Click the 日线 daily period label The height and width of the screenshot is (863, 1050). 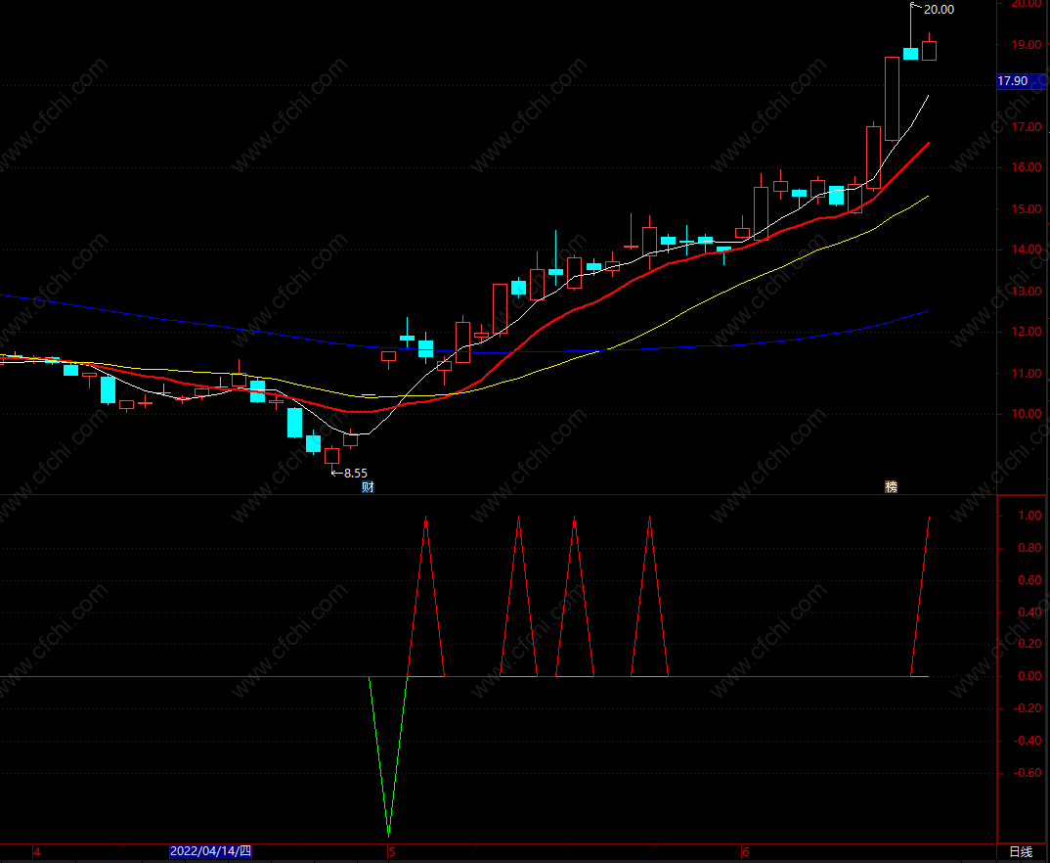point(1021,851)
